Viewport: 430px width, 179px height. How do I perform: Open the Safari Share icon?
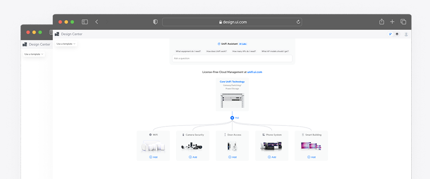pyautogui.click(x=381, y=21)
